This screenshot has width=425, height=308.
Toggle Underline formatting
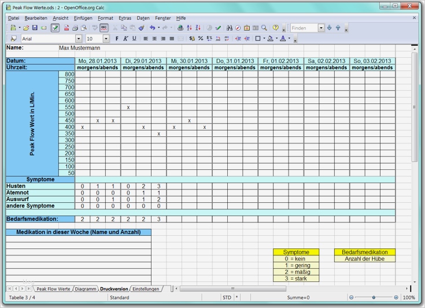pyautogui.click(x=134, y=39)
